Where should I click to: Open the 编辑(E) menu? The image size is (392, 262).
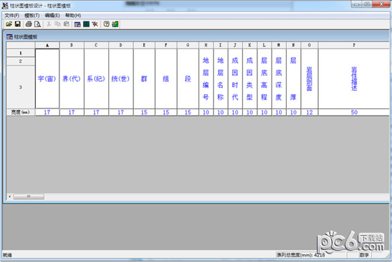click(53, 15)
